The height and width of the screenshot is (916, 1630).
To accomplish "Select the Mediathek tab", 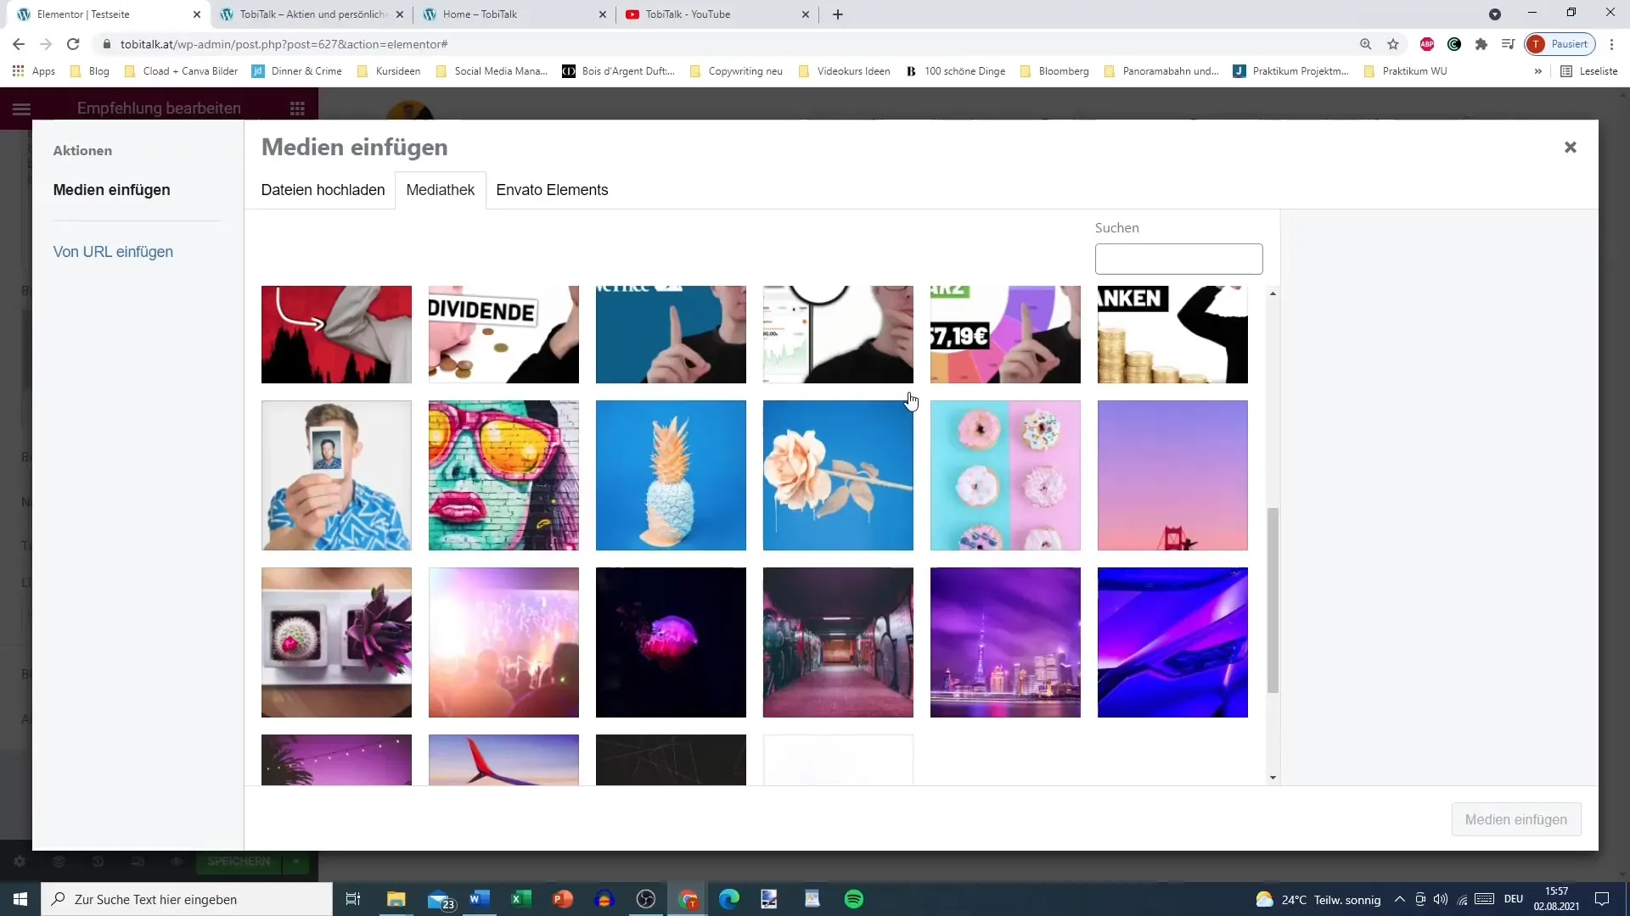I will pos(441,190).
